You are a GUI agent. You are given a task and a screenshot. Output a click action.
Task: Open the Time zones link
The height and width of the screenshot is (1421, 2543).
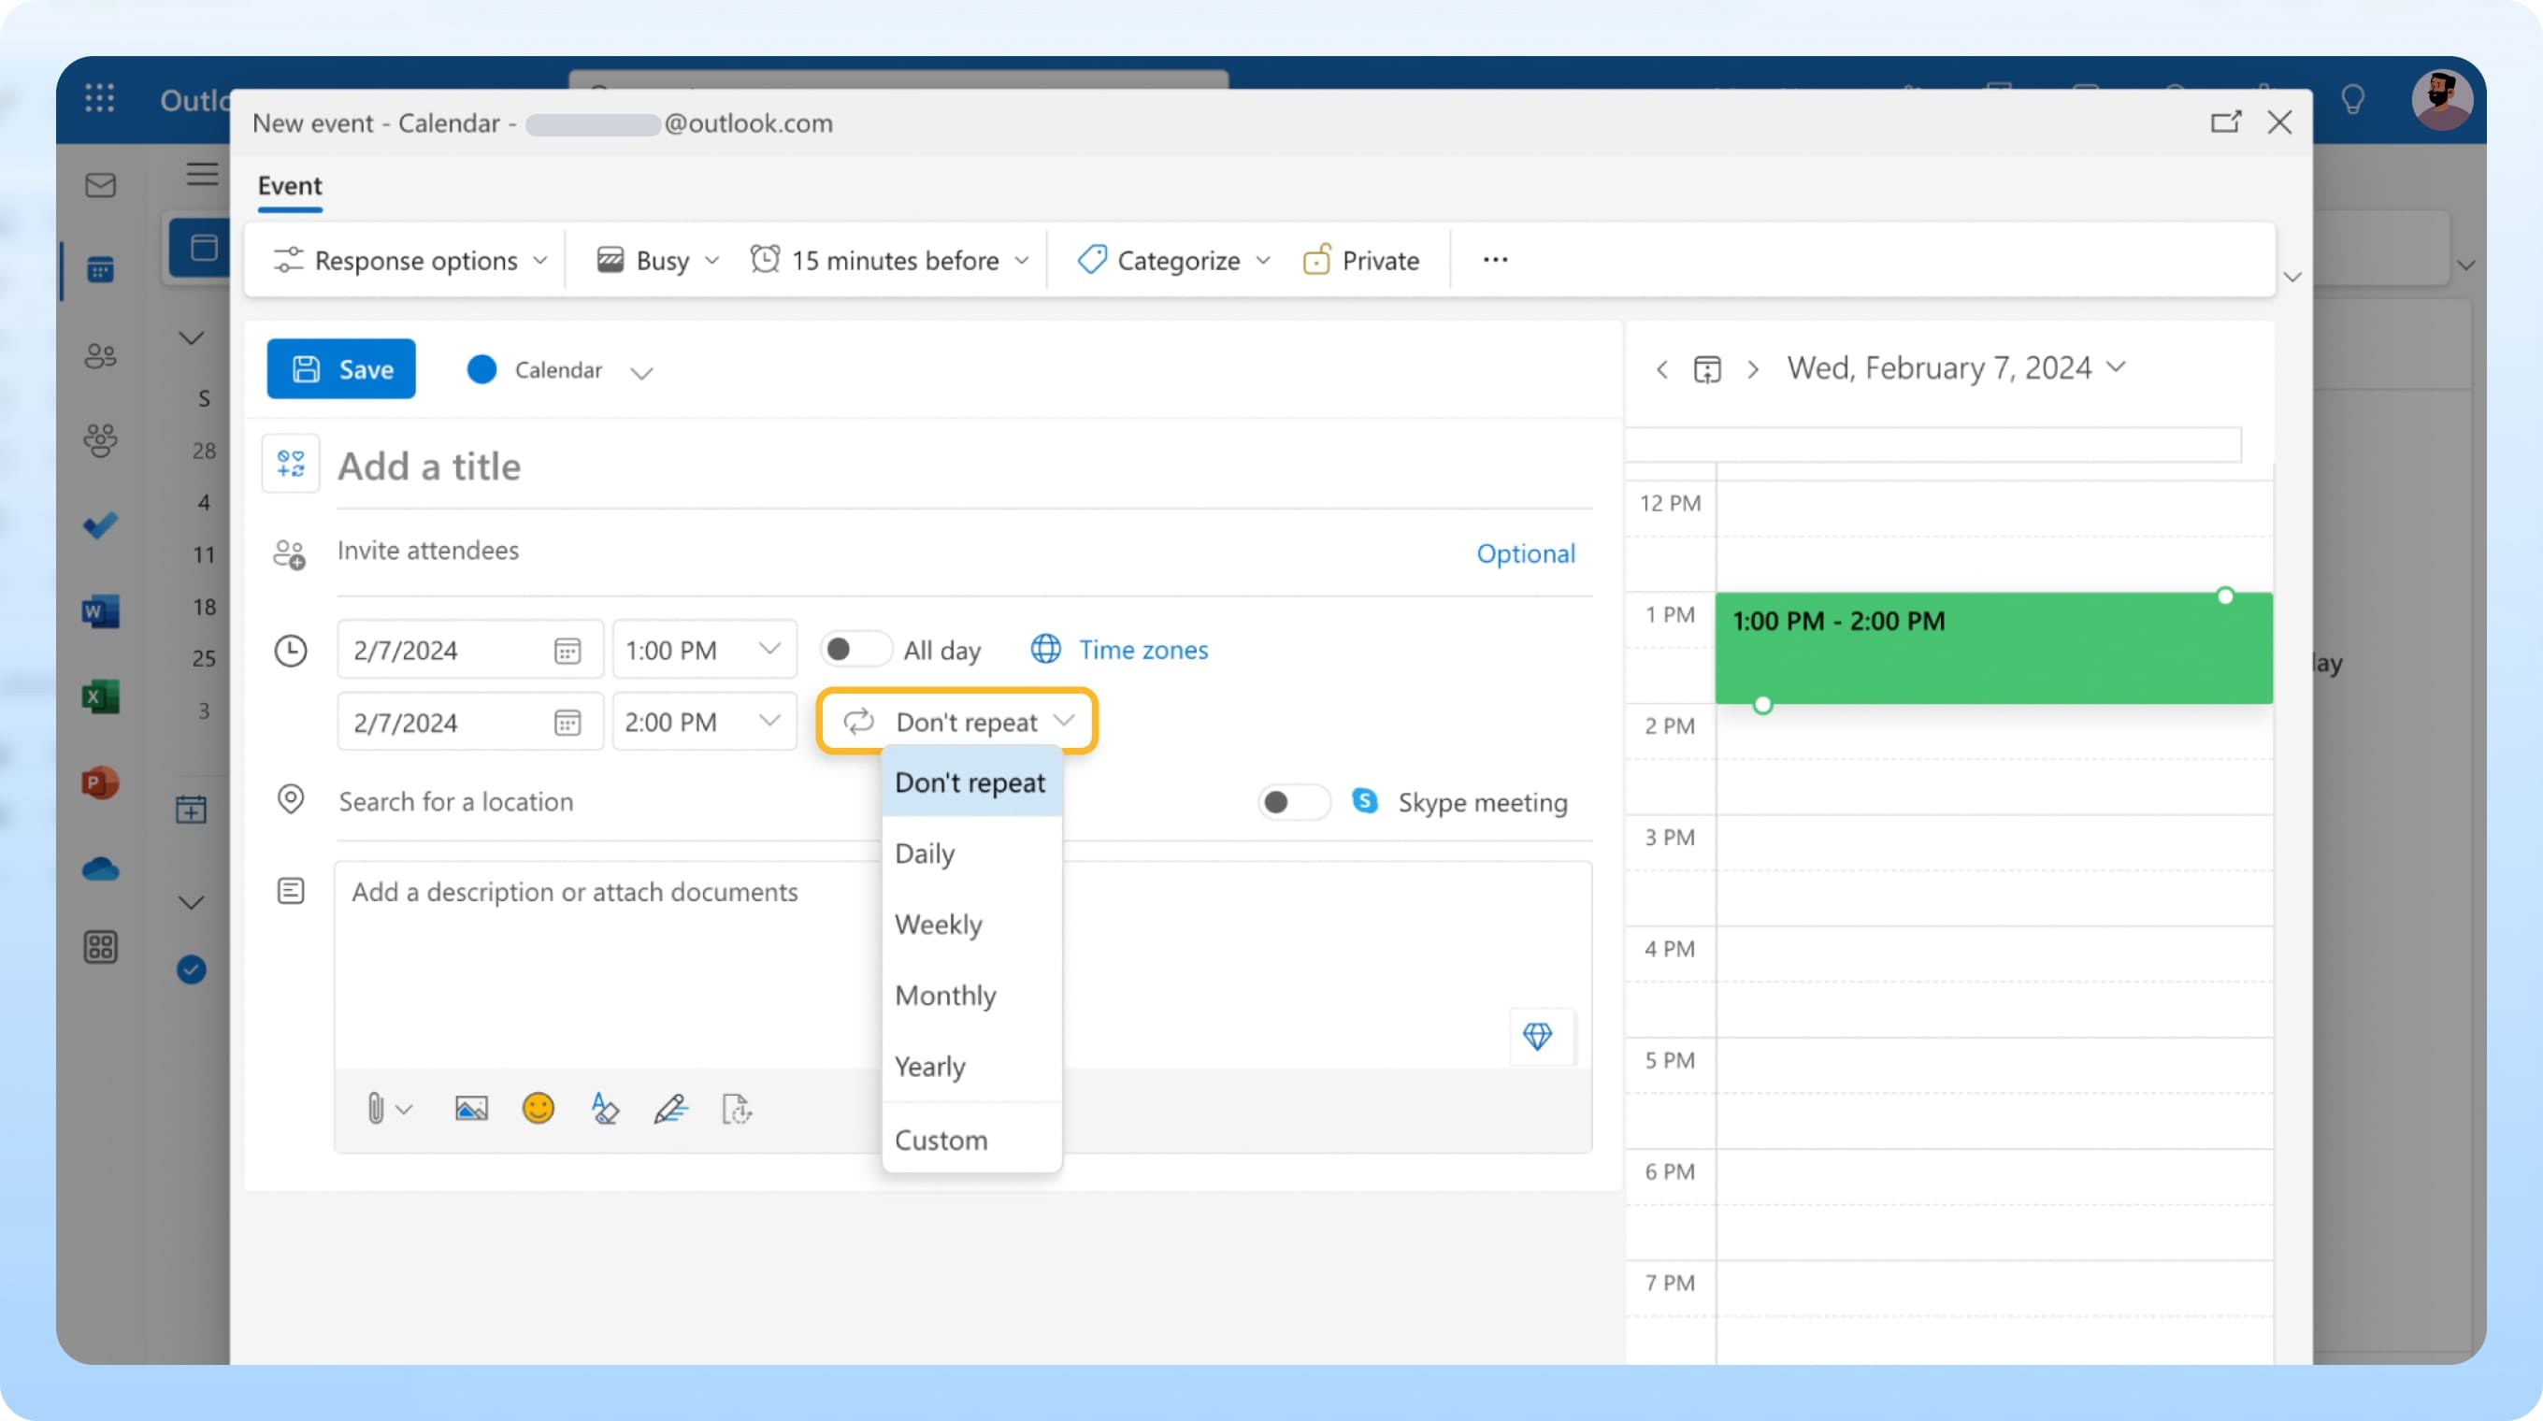(x=1143, y=650)
